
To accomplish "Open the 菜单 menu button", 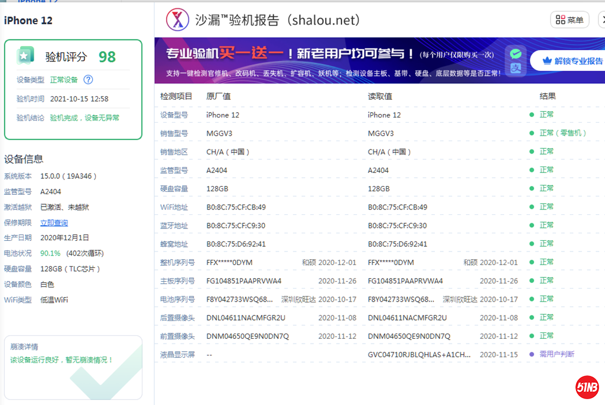I will (x=570, y=20).
